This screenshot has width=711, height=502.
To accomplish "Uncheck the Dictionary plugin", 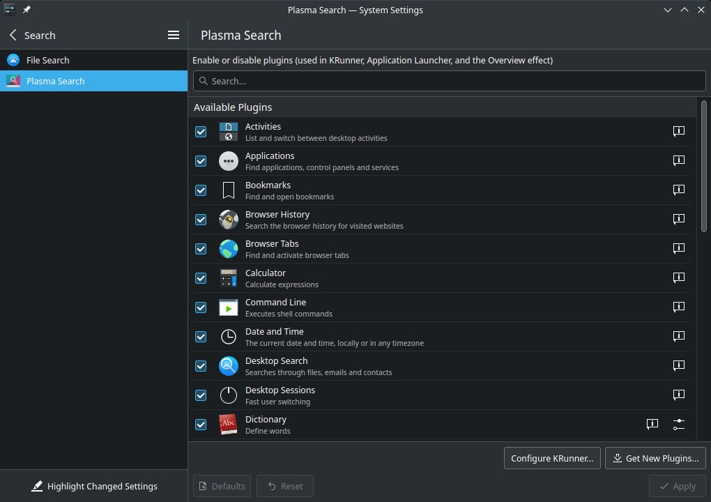I will pos(201,425).
